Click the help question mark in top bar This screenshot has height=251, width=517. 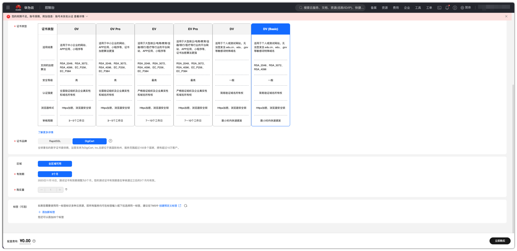455,8
